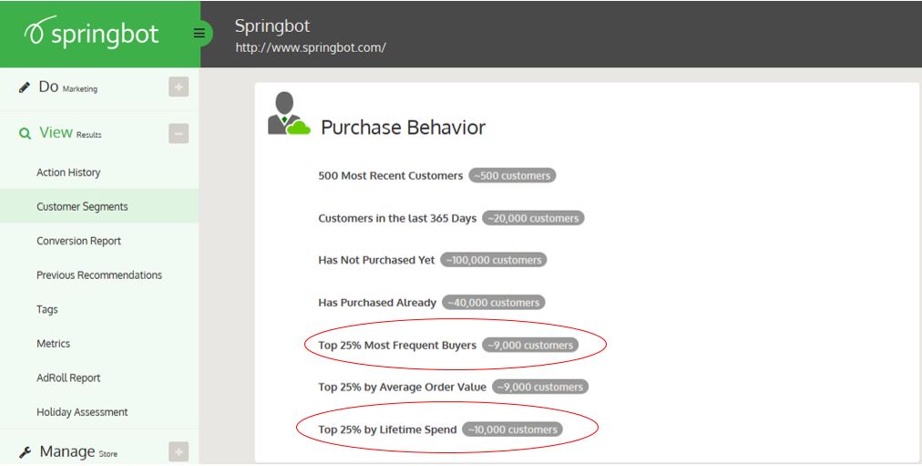The height and width of the screenshot is (466, 922).
Task: Collapse the View Results section minus button
Action: coord(179,134)
